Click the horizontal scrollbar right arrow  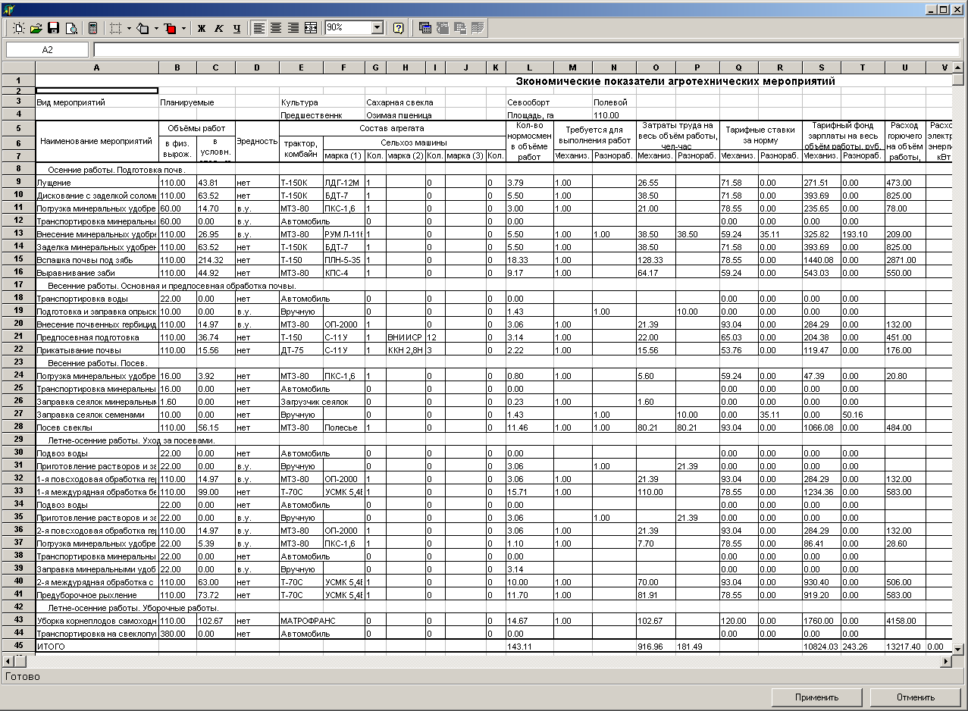pos(945,662)
